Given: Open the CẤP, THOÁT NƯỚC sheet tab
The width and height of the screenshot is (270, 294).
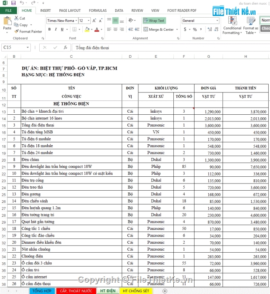Looking at the screenshot, I should 76,291.
